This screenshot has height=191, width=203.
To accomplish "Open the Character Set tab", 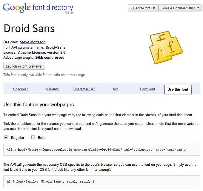I will coord(84,89).
